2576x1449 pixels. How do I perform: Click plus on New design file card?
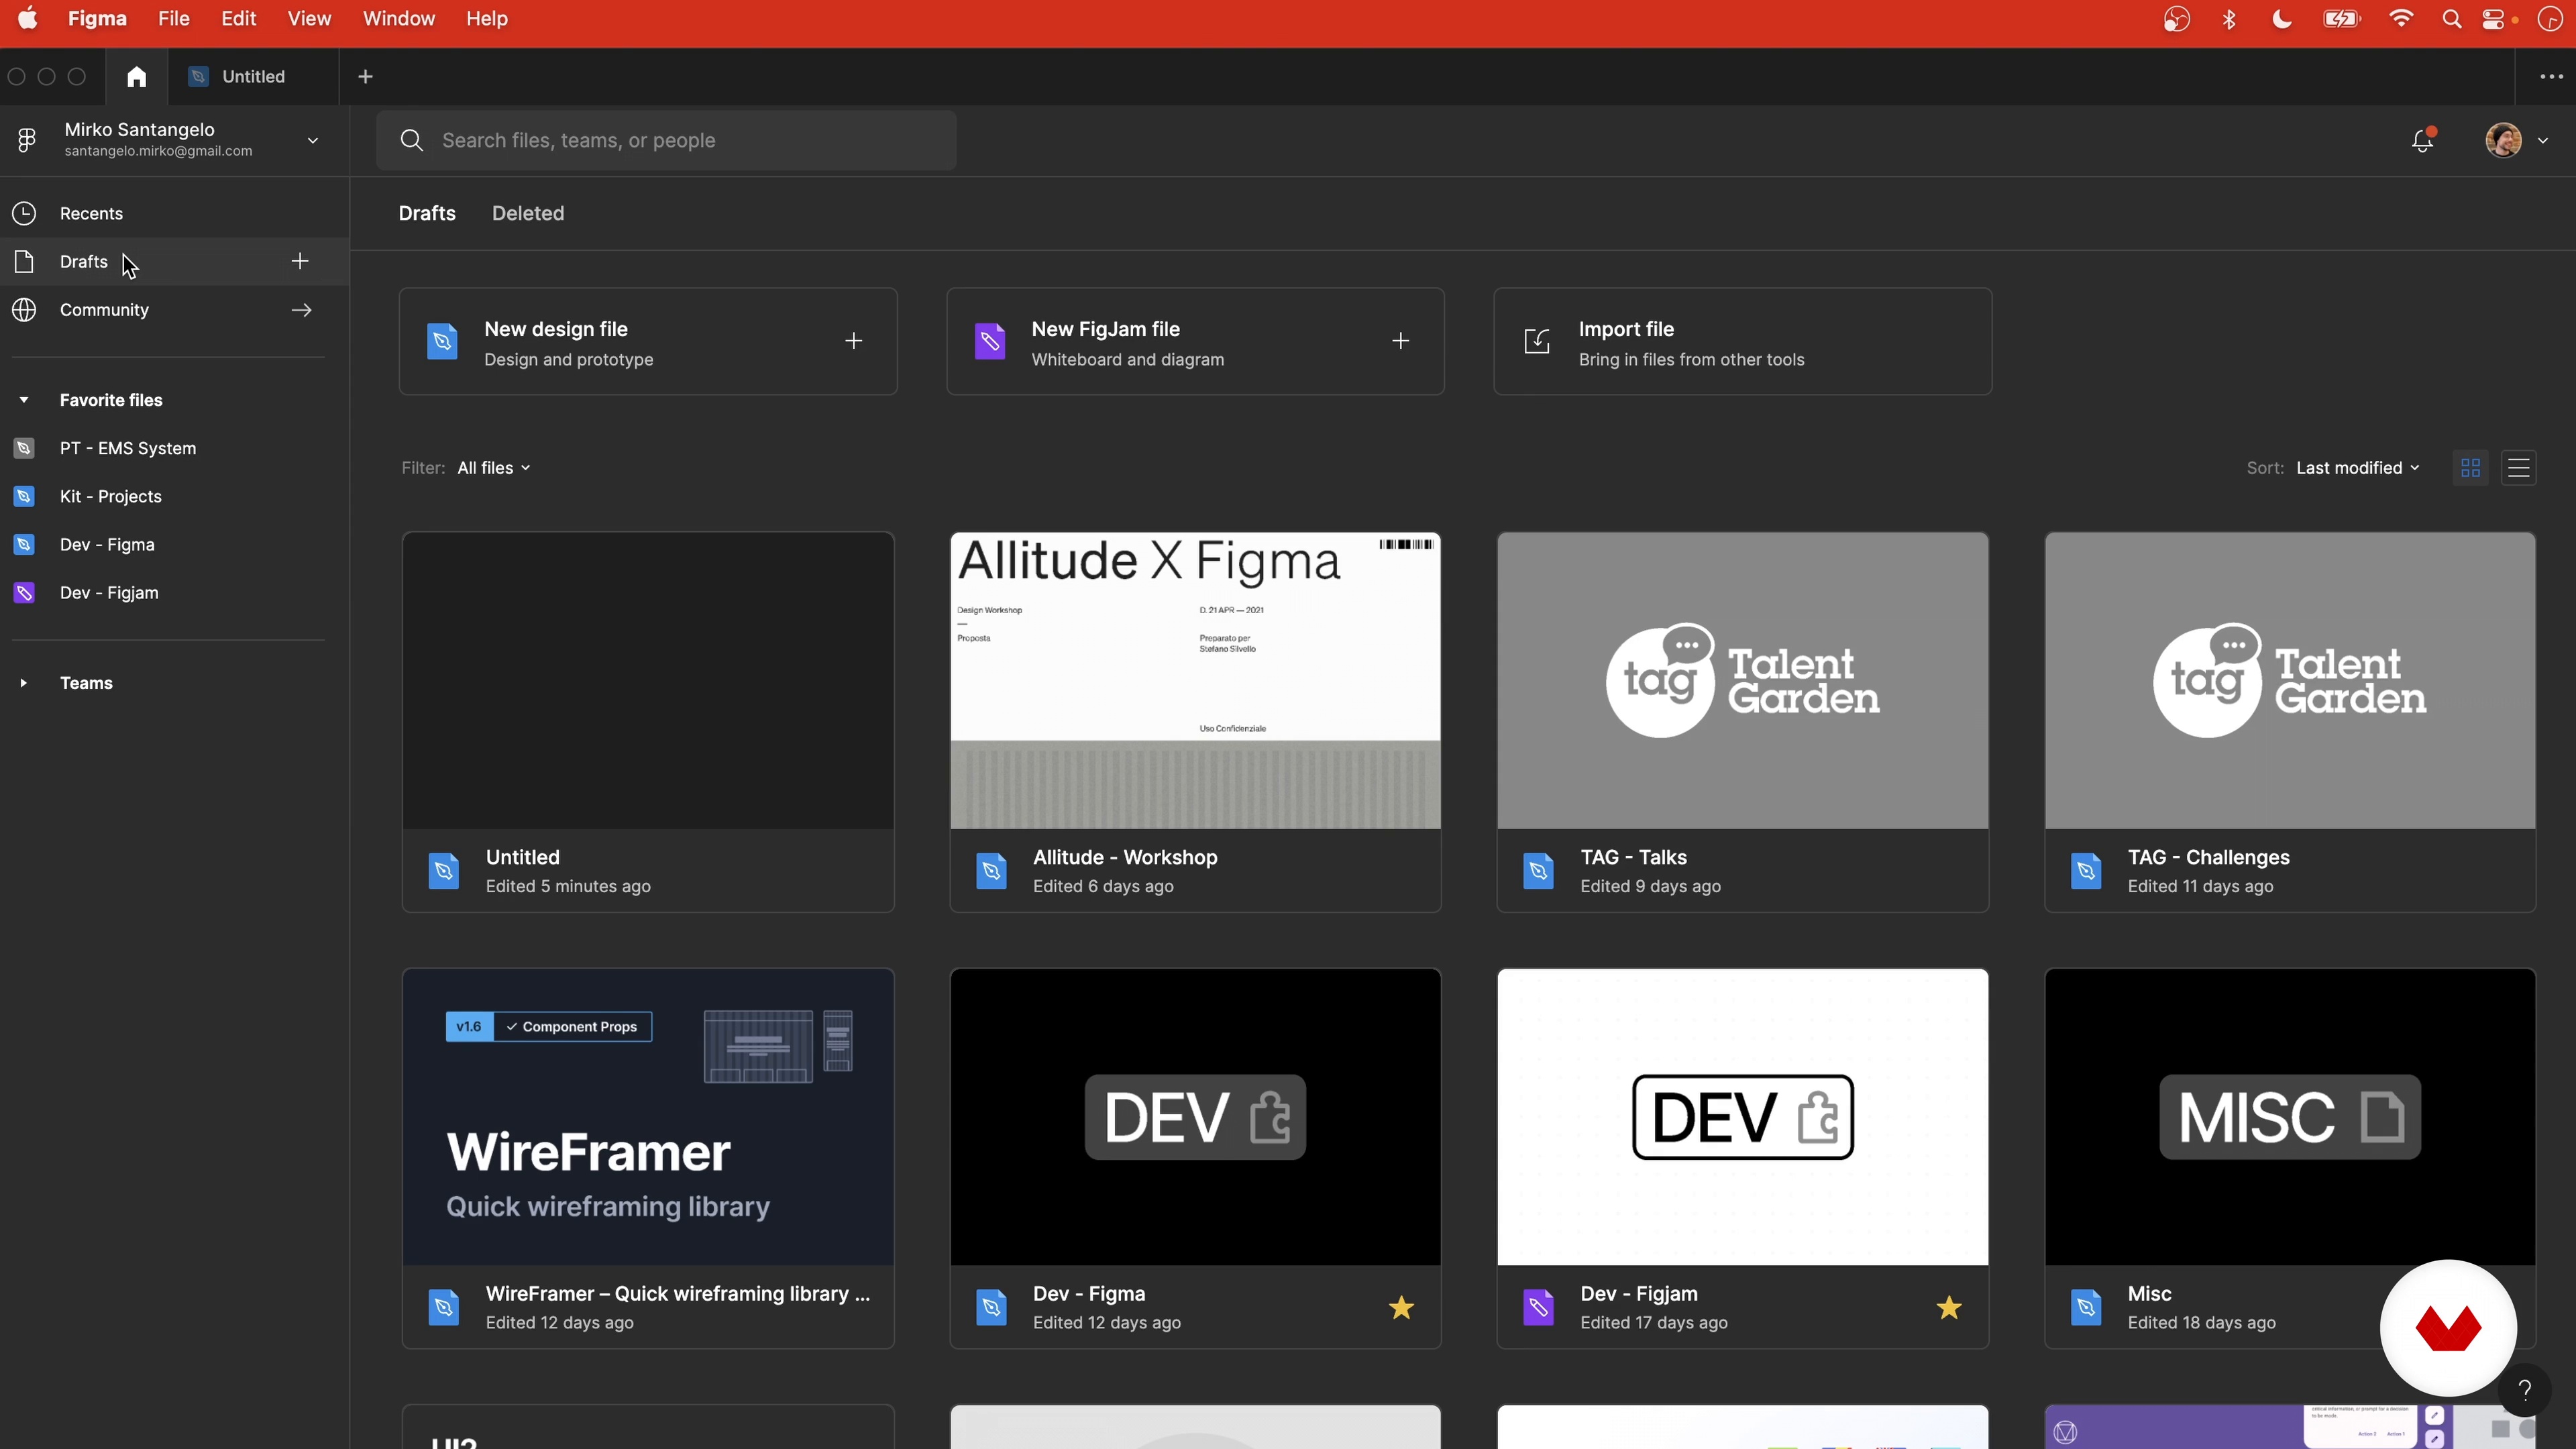click(x=853, y=341)
